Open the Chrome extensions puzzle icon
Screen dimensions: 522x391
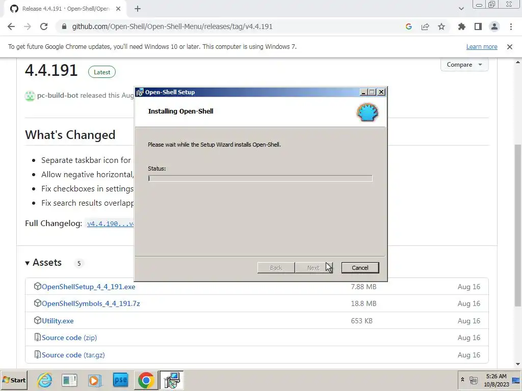click(461, 26)
